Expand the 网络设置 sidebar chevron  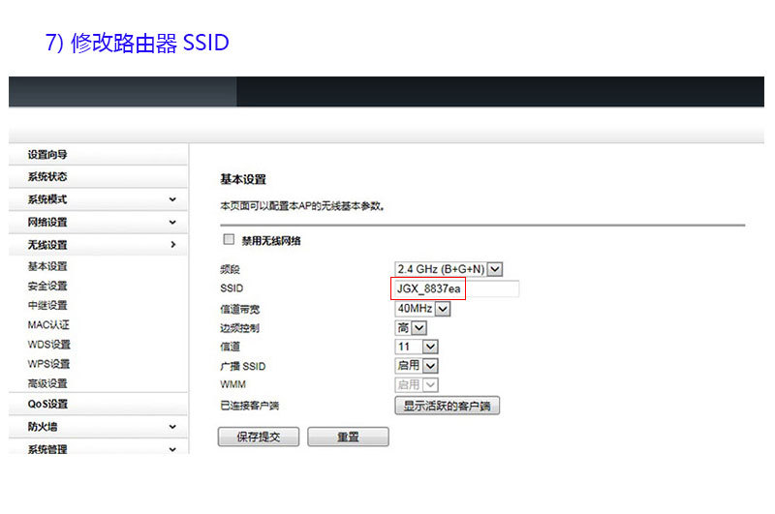pyautogui.click(x=172, y=223)
